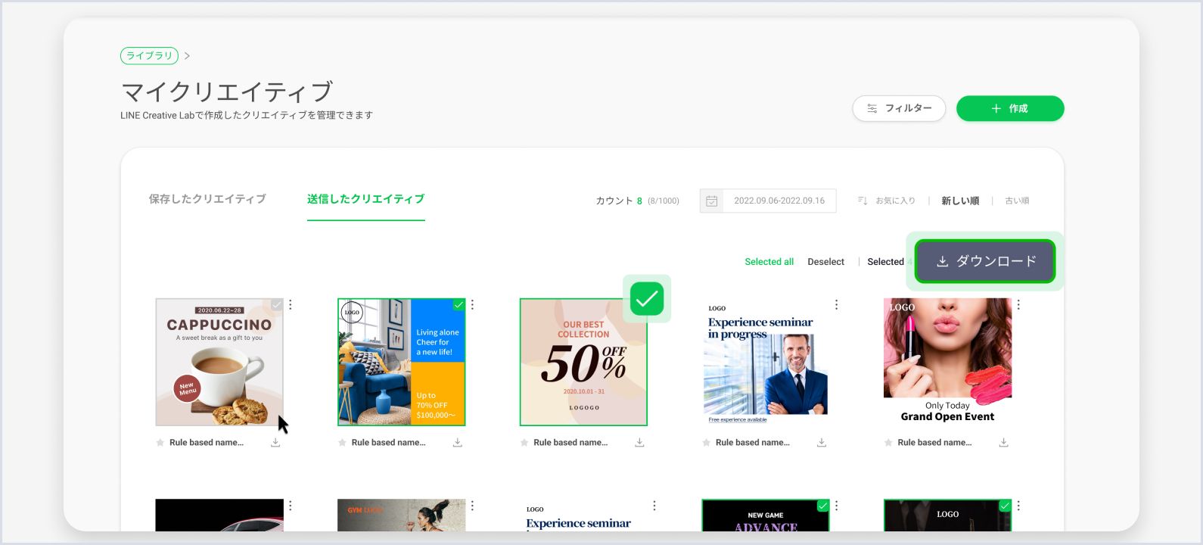Open the NEW GAME ADVANCE thumbnail

point(766,515)
